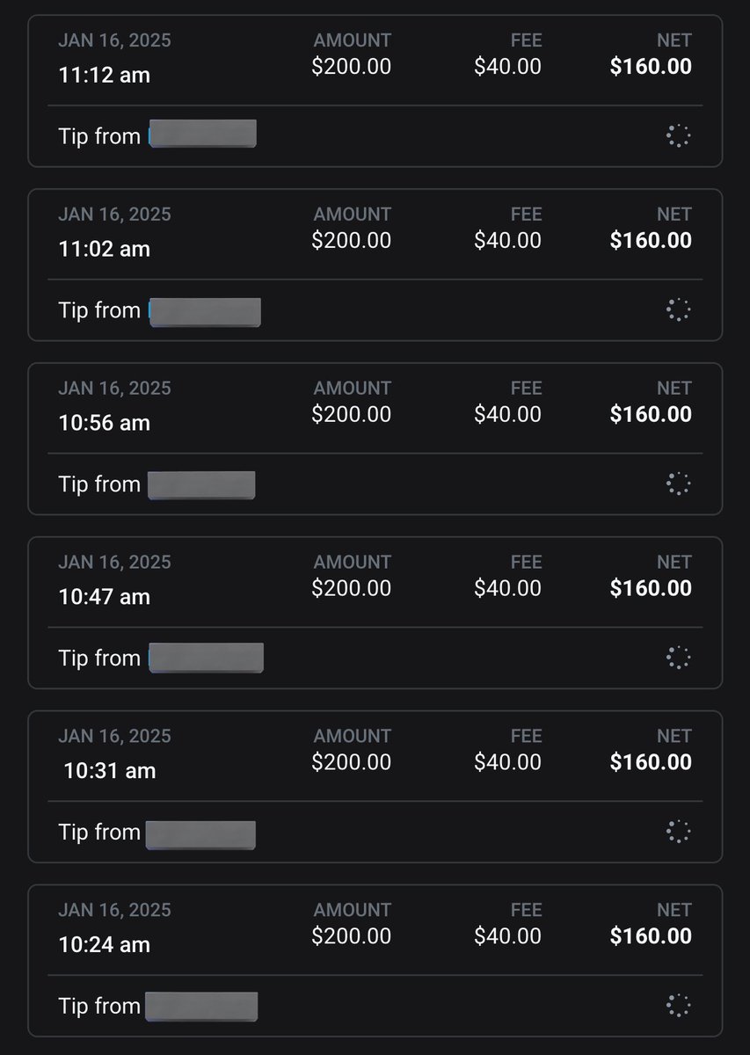Click the sender name on the 10:56 am tip
This screenshot has height=1055, width=750.
(201, 485)
